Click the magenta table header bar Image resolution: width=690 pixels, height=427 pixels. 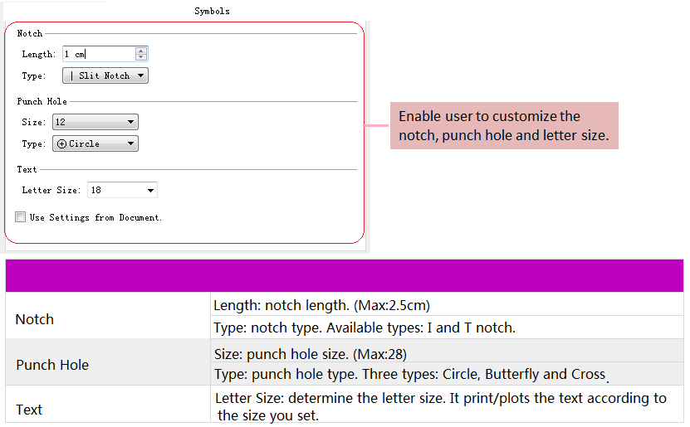coord(344,275)
